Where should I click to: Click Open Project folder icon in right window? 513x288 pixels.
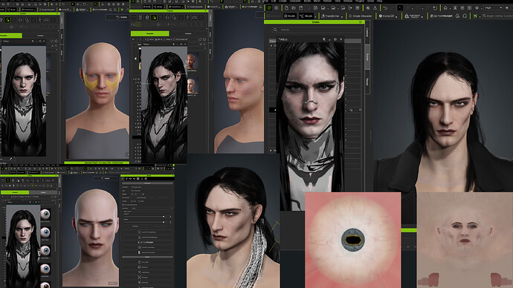[294, 8]
